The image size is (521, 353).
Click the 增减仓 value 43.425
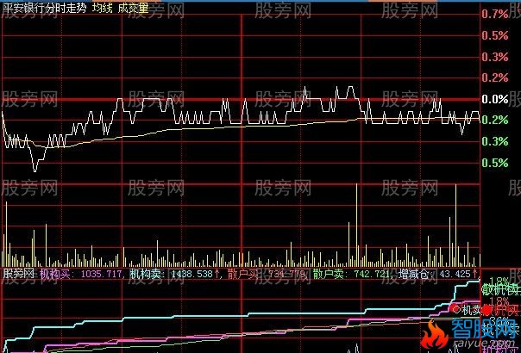click(455, 274)
